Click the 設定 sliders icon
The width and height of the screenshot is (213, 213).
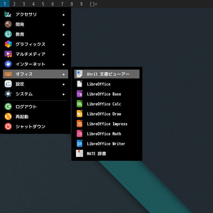coord(8,84)
